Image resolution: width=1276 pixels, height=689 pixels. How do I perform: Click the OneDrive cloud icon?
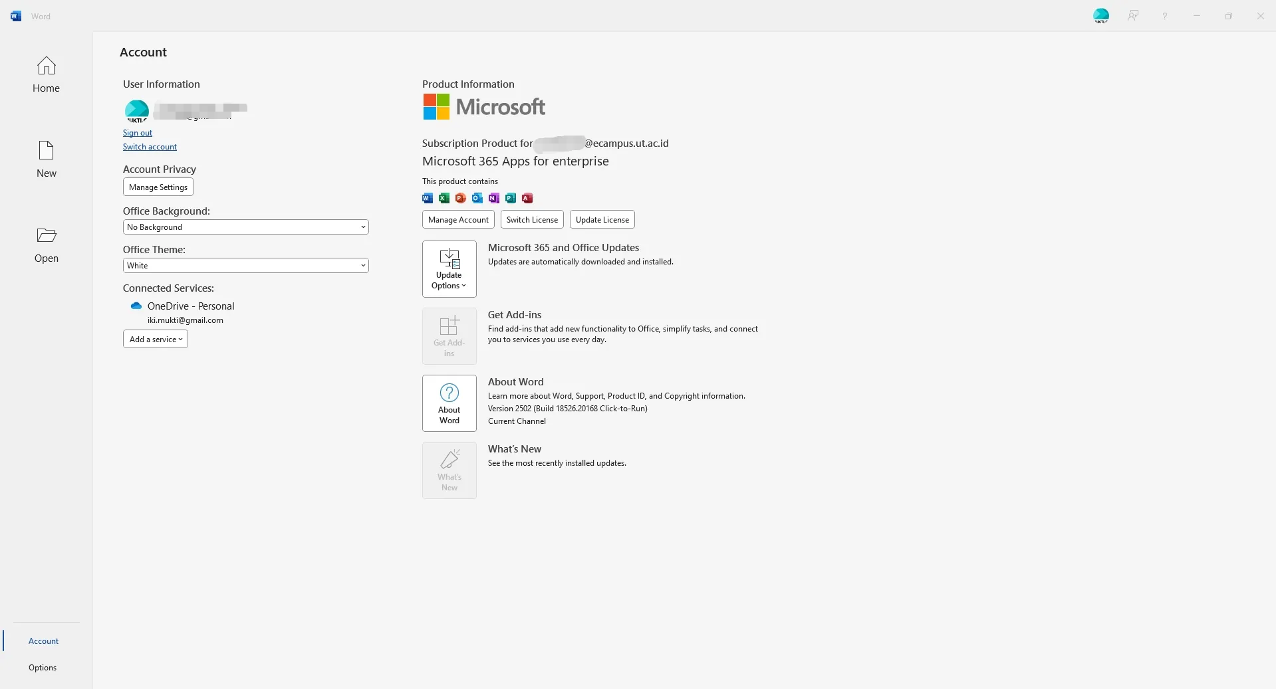click(x=136, y=306)
